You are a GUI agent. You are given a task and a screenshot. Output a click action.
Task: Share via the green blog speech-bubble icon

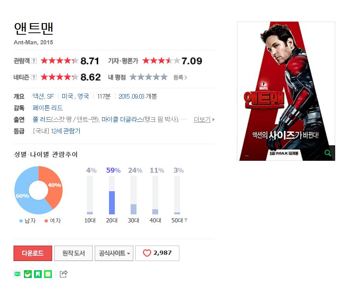[17, 274]
